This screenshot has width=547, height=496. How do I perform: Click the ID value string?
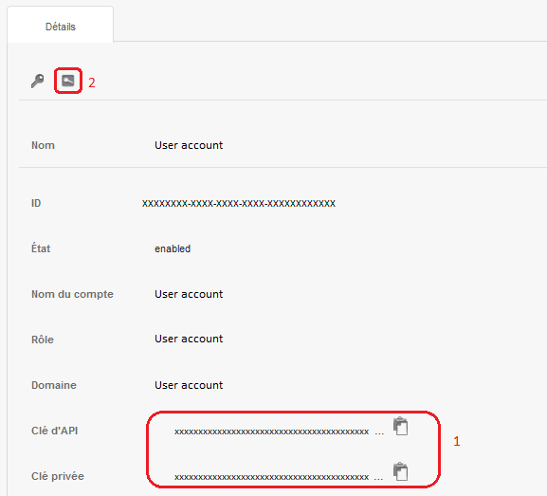click(x=239, y=203)
